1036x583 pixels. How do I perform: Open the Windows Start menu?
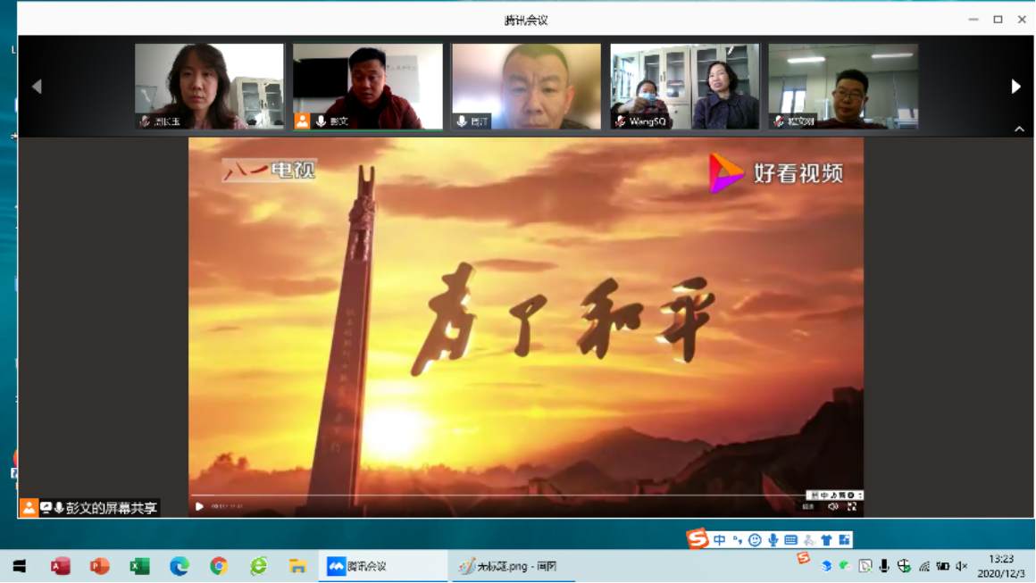tap(19, 566)
